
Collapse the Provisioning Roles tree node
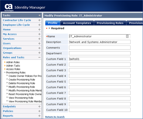coord(5,73)
